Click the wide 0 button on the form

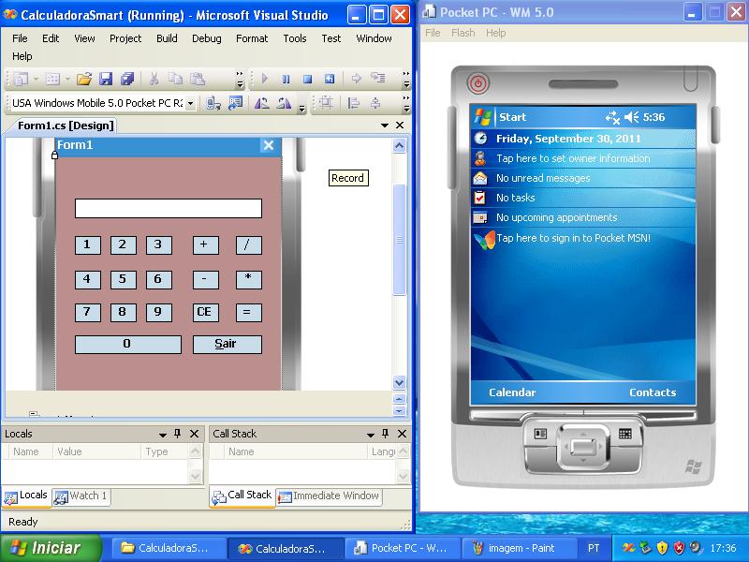(128, 344)
